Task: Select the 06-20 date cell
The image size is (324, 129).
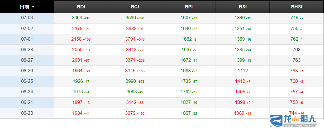Action: tap(27, 113)
